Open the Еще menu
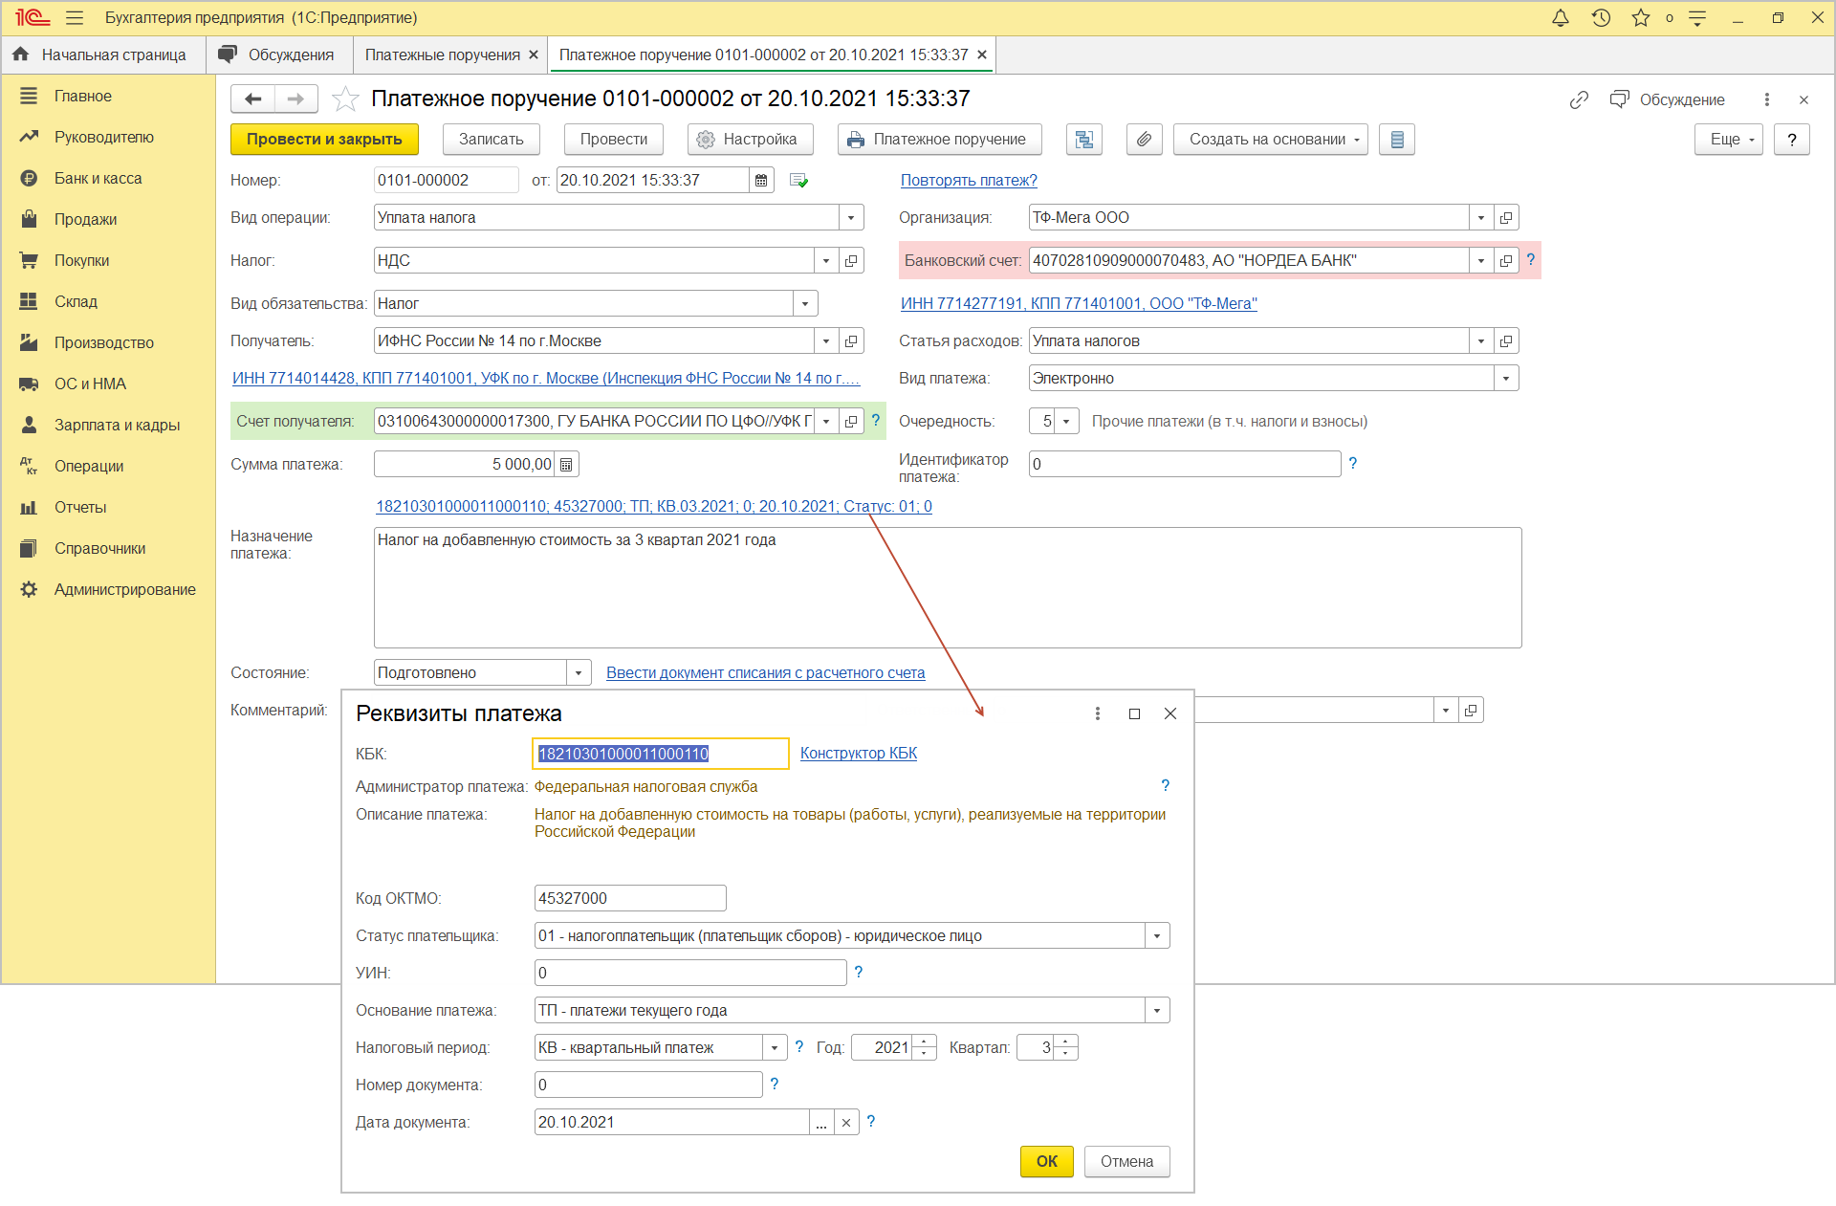 click(1729, 140)
